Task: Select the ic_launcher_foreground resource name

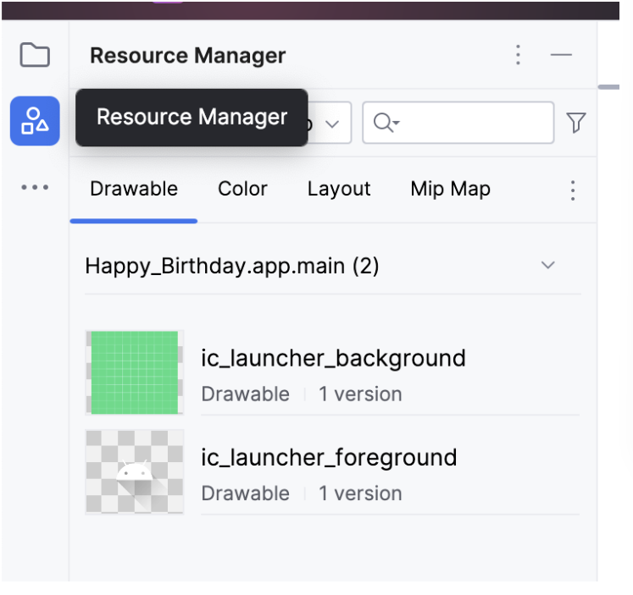Action: point(329,458)
